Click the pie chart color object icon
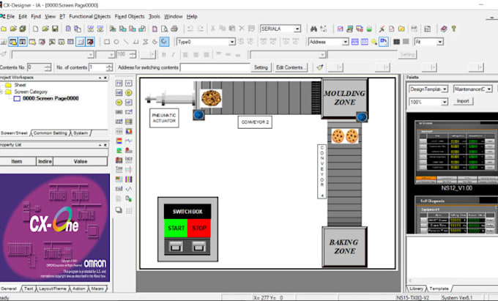Screen dimensions: 498x301 click(x=129, y=131)
